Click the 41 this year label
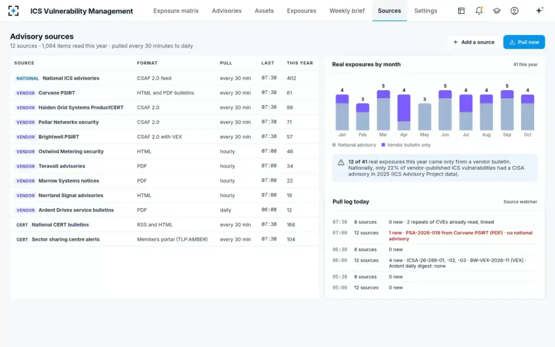 click(525, 65)
